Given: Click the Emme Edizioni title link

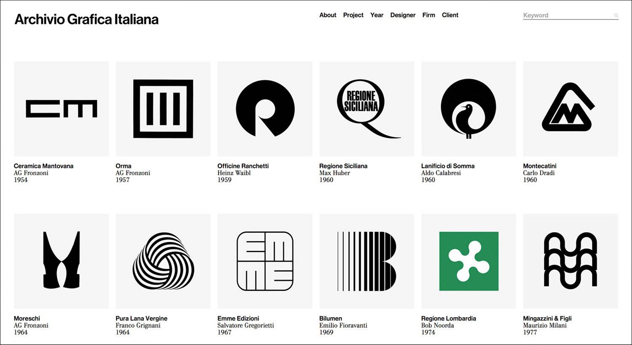Looking at the screenshot, I should click(x=238, y=318).
